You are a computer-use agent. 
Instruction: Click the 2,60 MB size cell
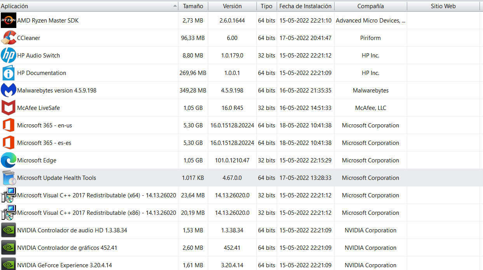(193, 247)
